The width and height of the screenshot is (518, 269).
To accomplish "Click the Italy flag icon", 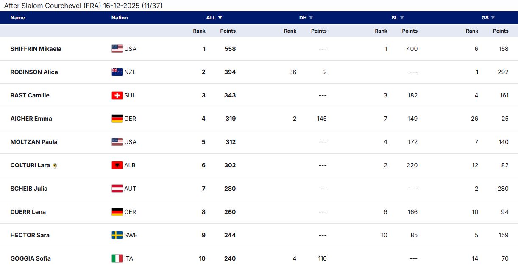I will tap(117, 258).
